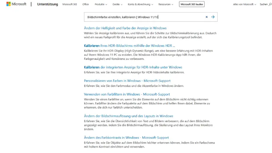Click description starting 'Wenden Sie einen Farbfilter an'

point(147,103)
